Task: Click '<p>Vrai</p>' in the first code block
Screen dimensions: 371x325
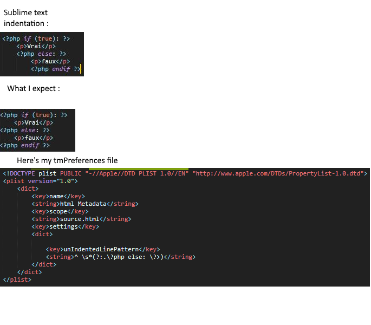Action: coord(36,46)
